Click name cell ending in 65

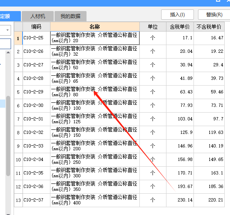click(95, 79)
